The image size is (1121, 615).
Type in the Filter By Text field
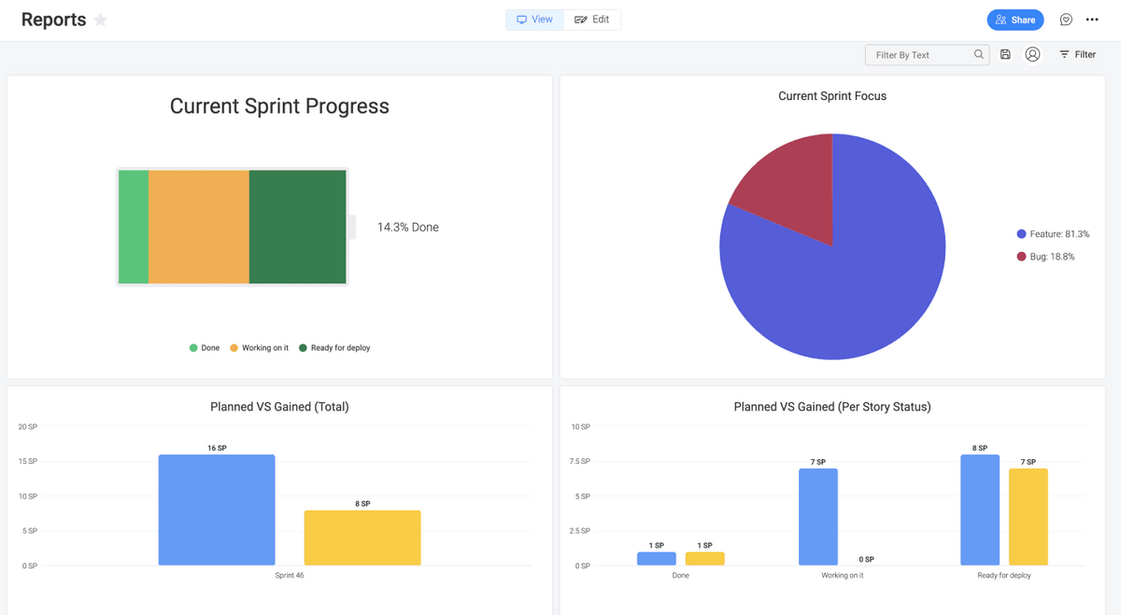919,55
